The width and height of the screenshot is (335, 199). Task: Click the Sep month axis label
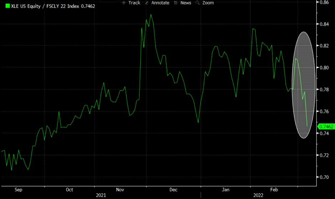[19, 190]
